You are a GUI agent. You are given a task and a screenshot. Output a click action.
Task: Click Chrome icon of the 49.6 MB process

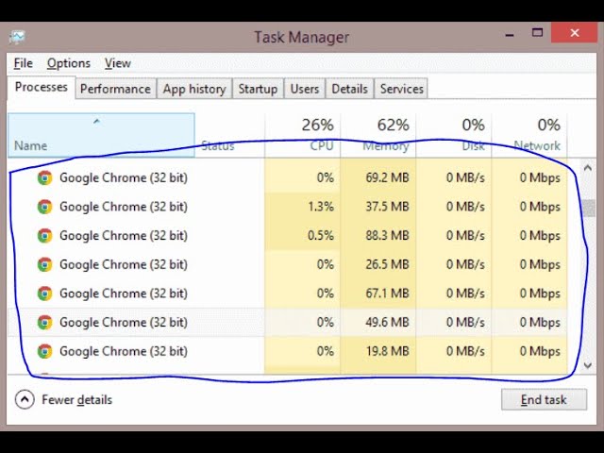[x=44, y=323]
